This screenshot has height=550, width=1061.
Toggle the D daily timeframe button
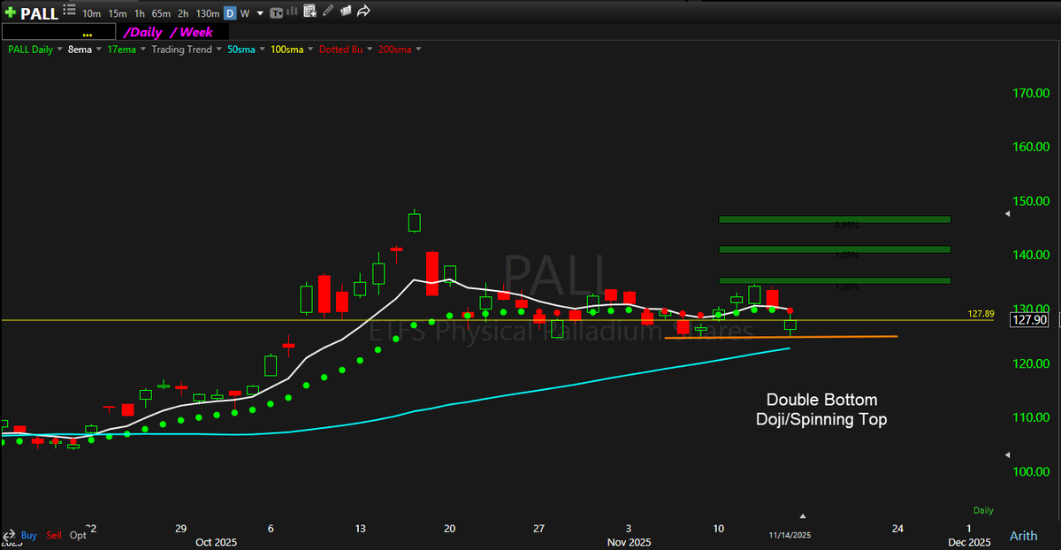[x=230, y=13]
